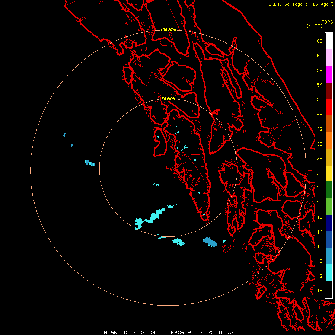
Task: Click the 'KACG' radar site identifier
Action: point(178,332)
